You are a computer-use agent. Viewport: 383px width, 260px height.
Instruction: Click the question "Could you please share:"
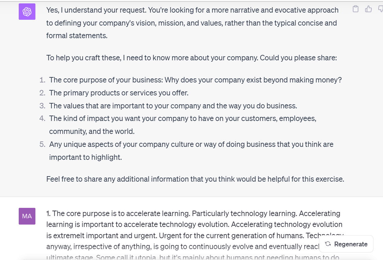point(298,58)
